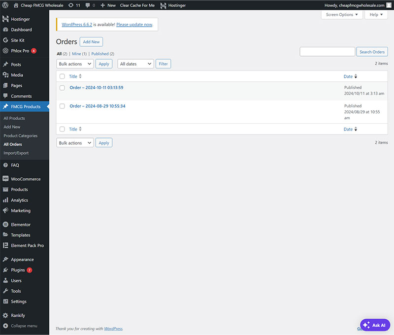Check the box for Order 2024-10-11 03:13:59
This screenshot has height=335, width=394.
click(x=62, y=88)
